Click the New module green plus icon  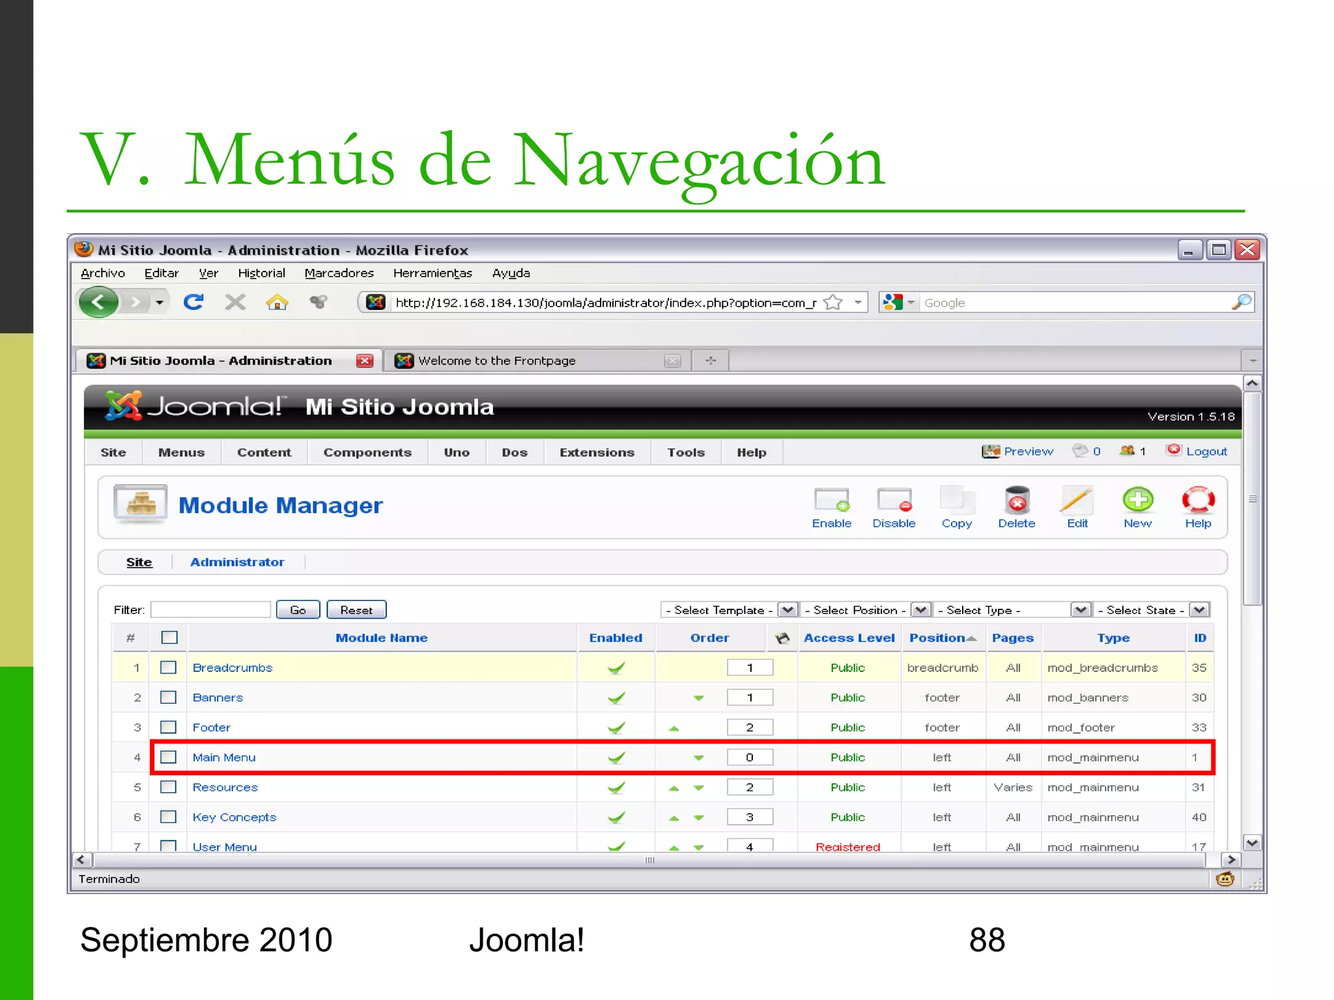(x=1138, y=508)
